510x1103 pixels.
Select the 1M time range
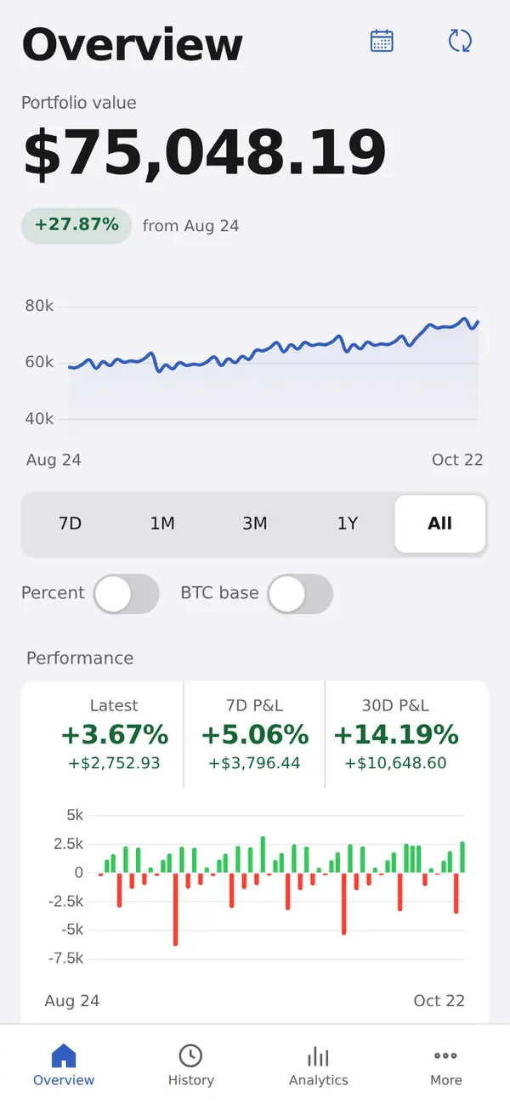click(x=162, y=524)
